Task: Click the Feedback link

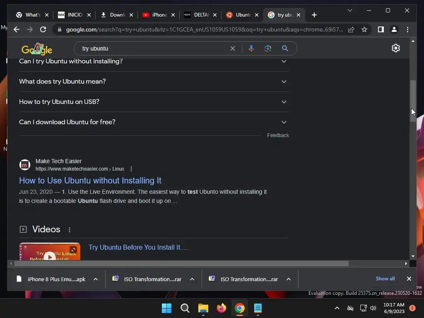Action: tap(278, 135)
